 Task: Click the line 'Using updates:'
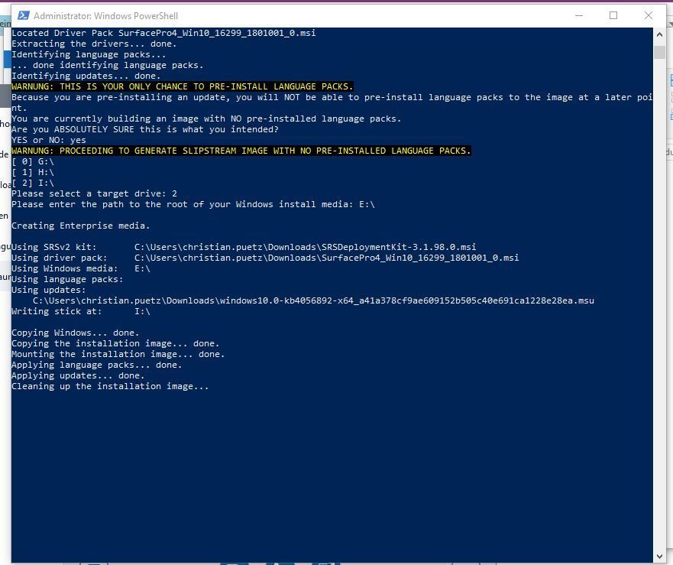click(x=48, y=290)
